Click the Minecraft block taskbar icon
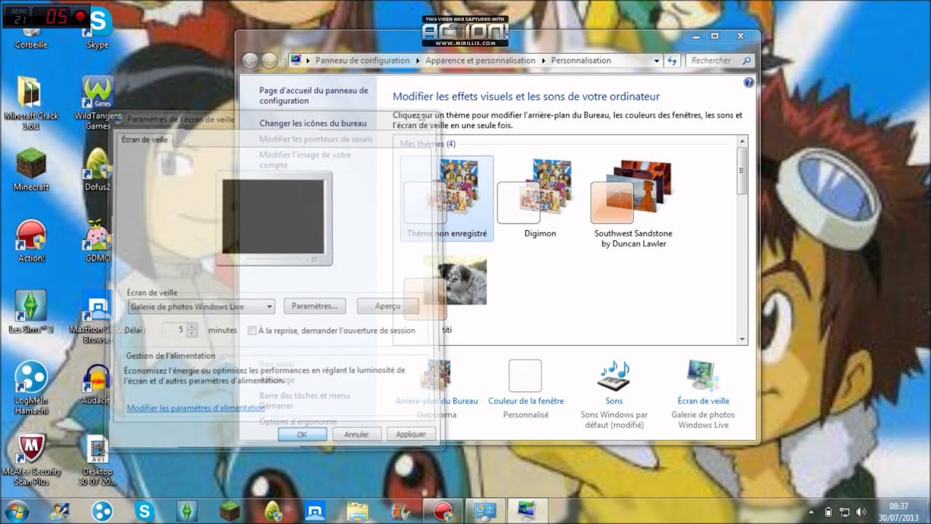The image size is (931, 524). click(x=230, y=511)
